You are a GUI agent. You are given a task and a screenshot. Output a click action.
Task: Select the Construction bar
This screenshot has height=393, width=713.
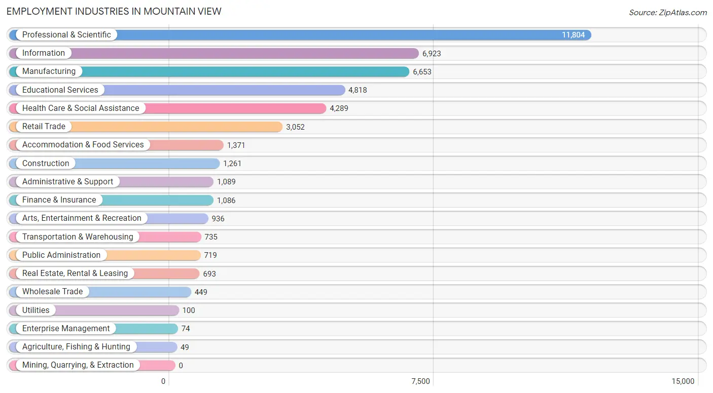click(115, 164)
